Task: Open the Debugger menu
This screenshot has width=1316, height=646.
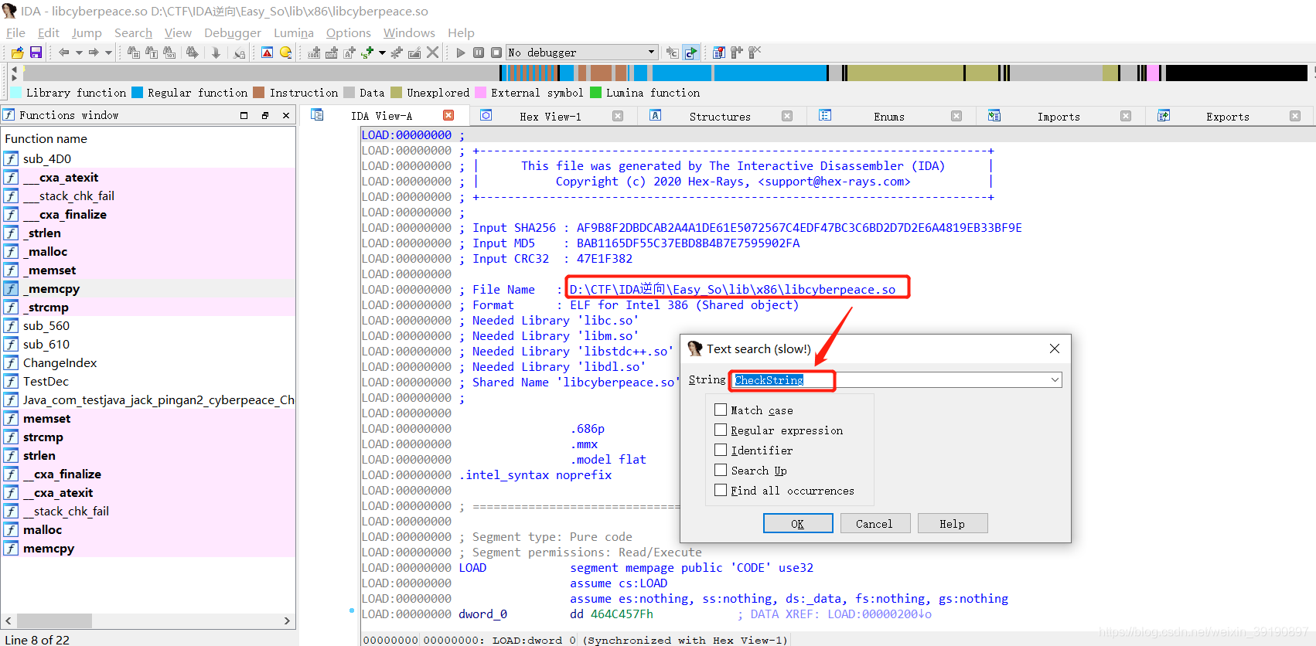Action: pos(233,32)
